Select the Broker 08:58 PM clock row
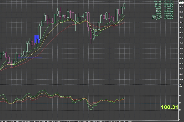The width and height of the screenshot is (184, 122). (x=164, y=4)
